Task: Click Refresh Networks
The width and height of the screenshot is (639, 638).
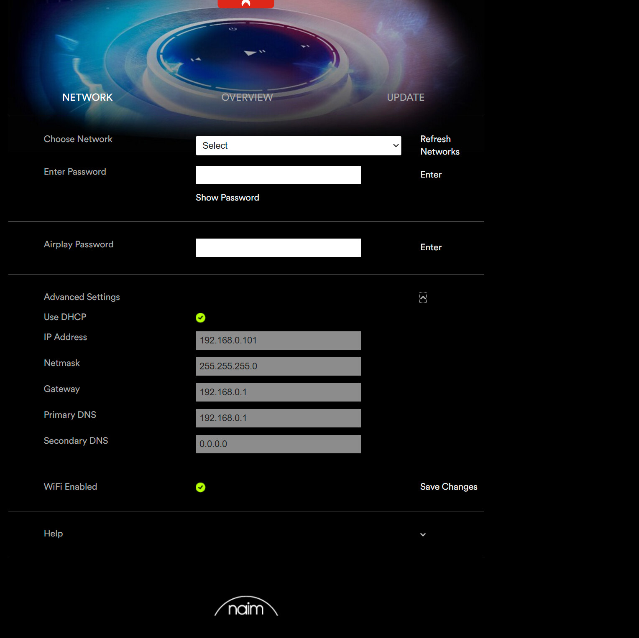Action: click(x=440, y=145)
